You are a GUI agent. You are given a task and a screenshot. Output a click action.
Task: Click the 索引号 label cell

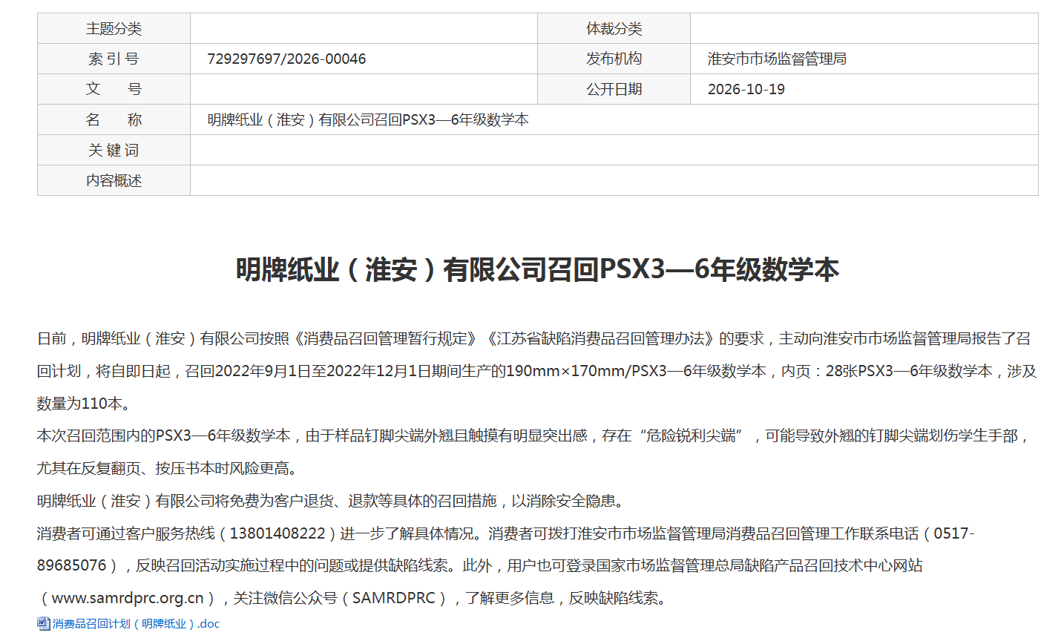(114, 59)
